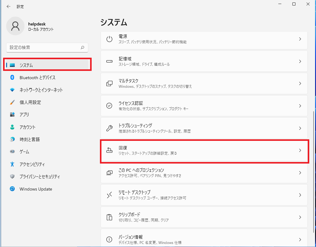Open 回復 via its right chevron
316x247 pixels.
pyautogui.click(x=300, y=150)
